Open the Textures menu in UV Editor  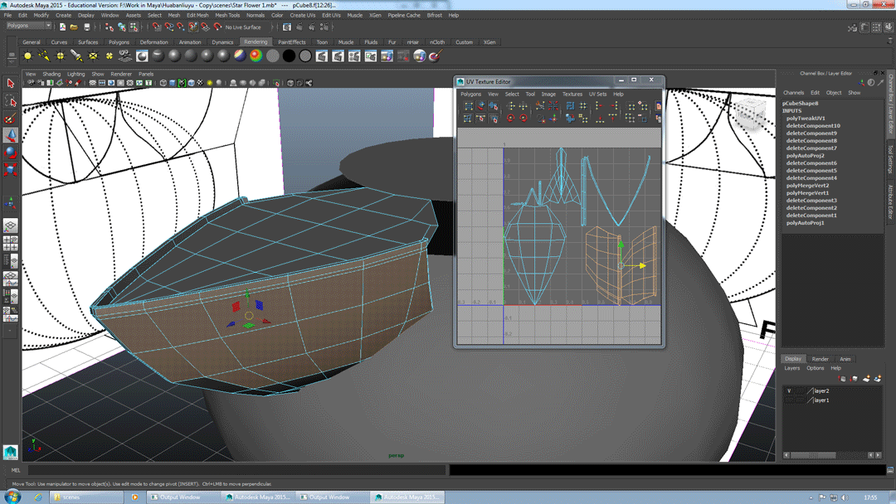572,94
